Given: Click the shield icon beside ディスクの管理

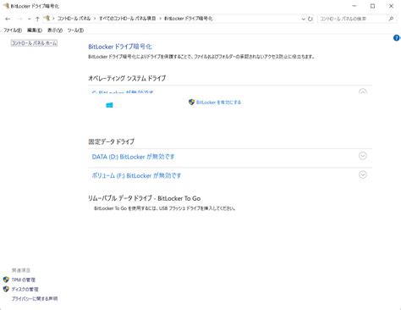Looking at the screenshot, I should click(6, 289).
